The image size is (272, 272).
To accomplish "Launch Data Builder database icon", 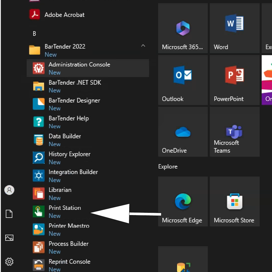I will (x=39, y=140).
